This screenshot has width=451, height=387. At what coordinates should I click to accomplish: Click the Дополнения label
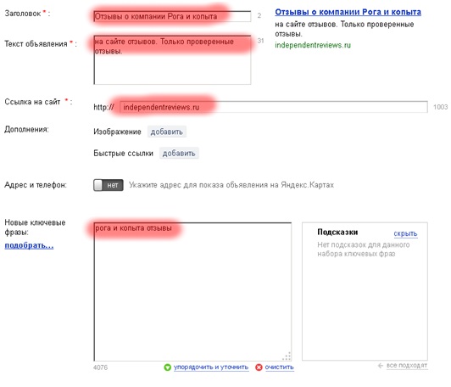coord(26,130)
